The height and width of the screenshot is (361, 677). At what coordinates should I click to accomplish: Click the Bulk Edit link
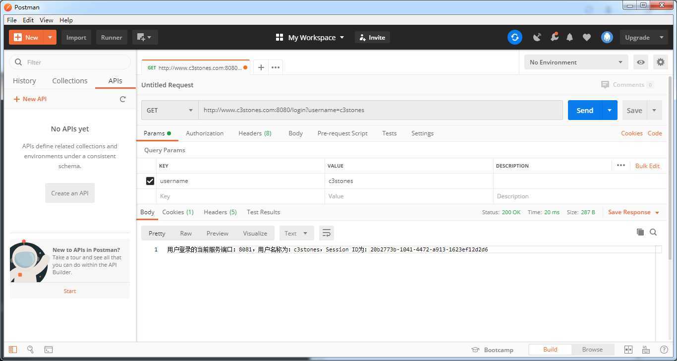click(x=647, y=166)
